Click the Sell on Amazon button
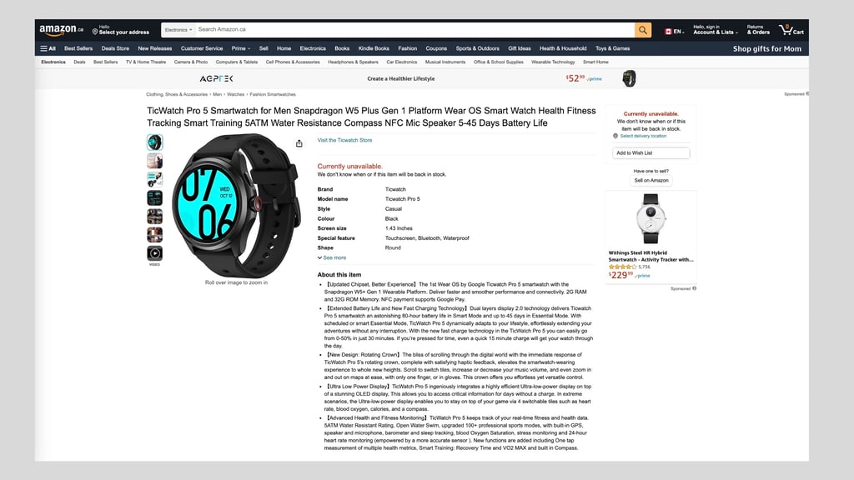 [651, 180]
